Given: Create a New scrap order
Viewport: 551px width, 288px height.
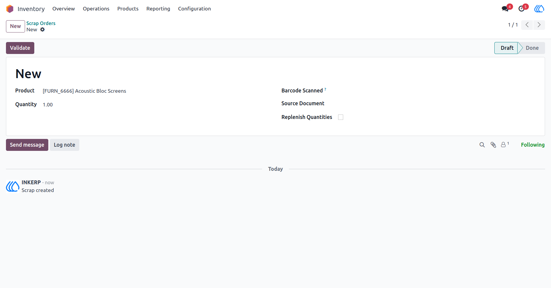Looking at the screenshot, I should point(16,26).
